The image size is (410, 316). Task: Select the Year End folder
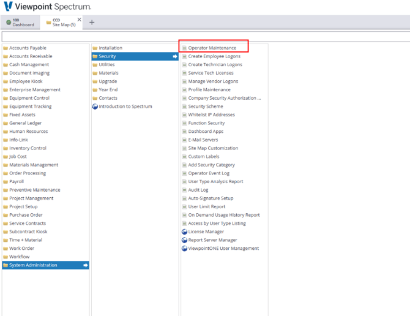pyautogui.click(x=108, y=90)
